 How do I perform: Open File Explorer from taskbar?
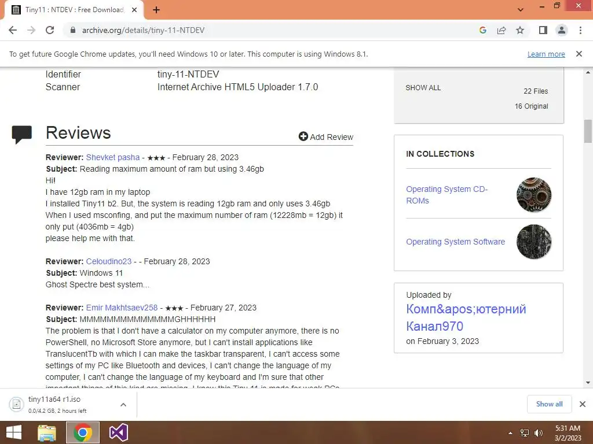(x=47, y=432)
